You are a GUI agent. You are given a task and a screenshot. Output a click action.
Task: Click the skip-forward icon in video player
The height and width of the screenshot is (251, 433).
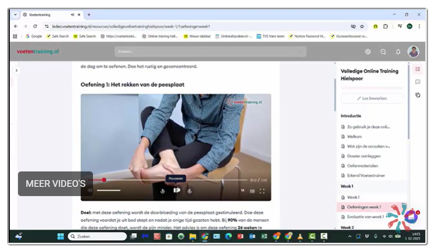(x=190, y=191)
